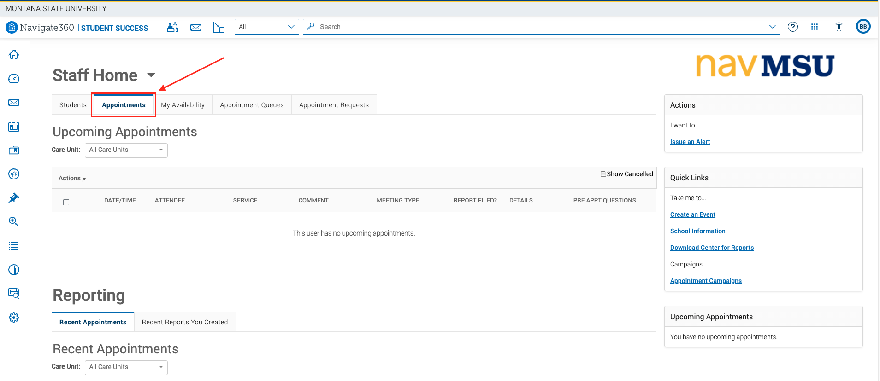The height and width of the screenshot is (381, 880).
Task: Open the School Information link
Action: pos(697,231)
